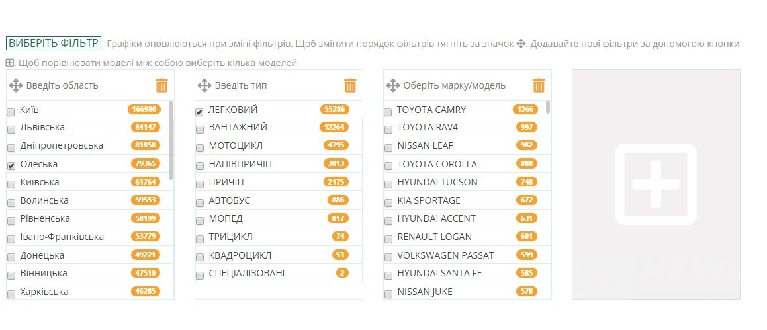
Task: Click the move handle of the type filter
Action: 204,85
